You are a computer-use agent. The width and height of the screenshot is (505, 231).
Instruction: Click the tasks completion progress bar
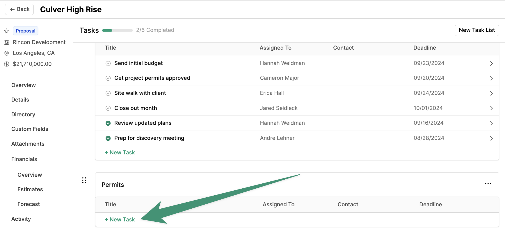click(118, 30)
